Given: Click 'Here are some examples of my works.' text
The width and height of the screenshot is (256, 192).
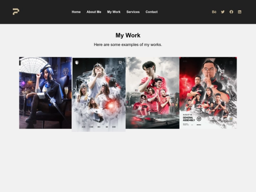Looking at the screenshot, I should [128, 45].
